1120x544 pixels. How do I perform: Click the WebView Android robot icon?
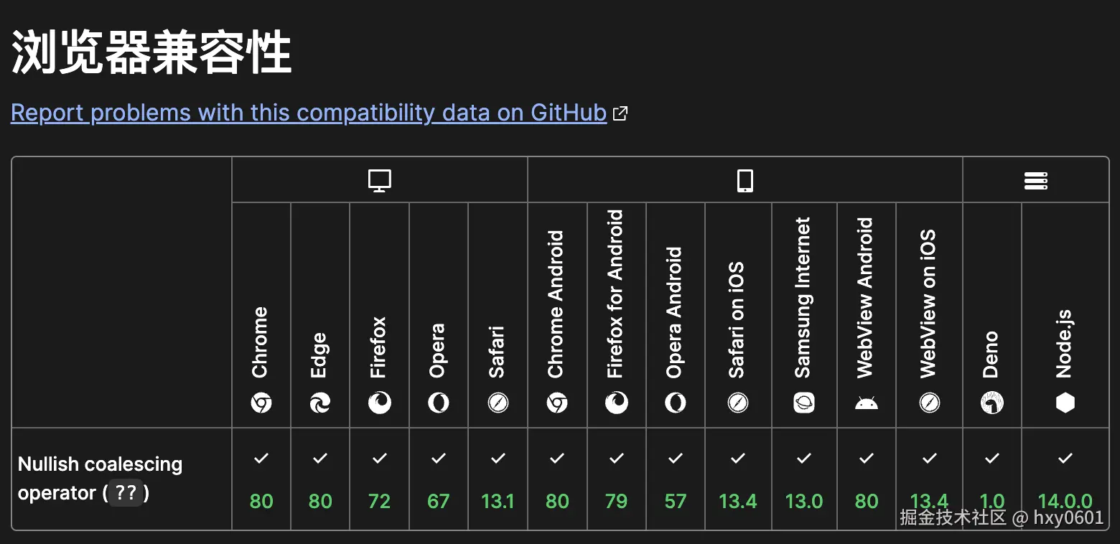(x=867, y=403)
